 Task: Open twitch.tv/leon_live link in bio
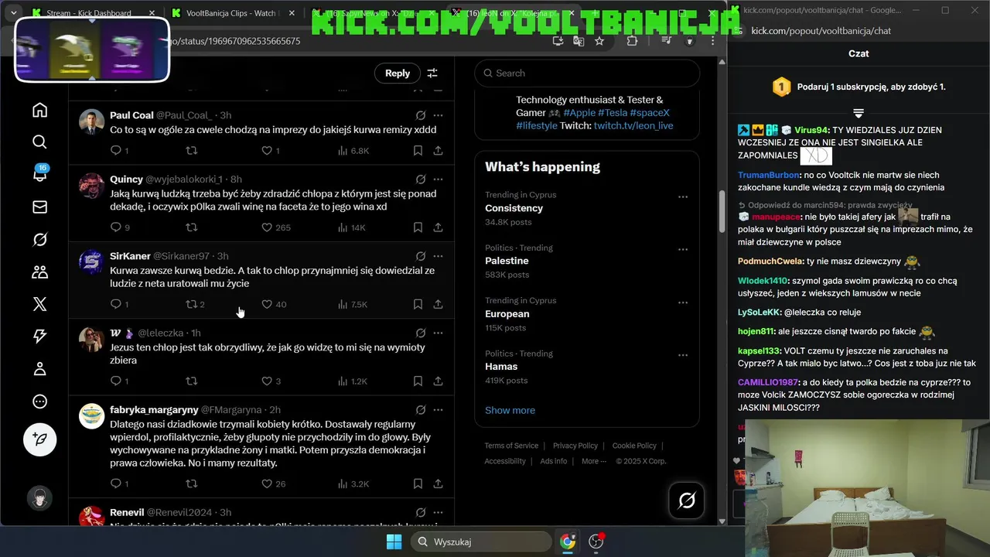click(633, 125)
